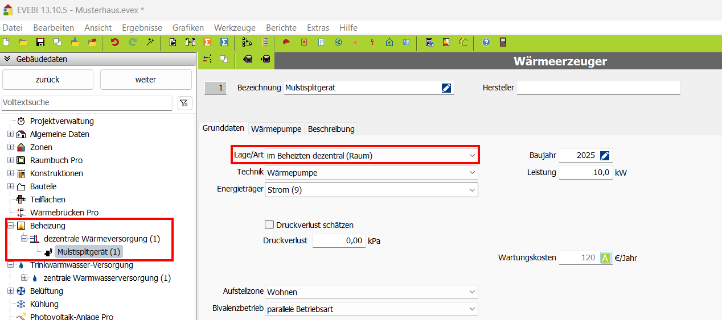Click the energy label certificate icon
This screenshot has width=722, height=320.
click(446, 42)
